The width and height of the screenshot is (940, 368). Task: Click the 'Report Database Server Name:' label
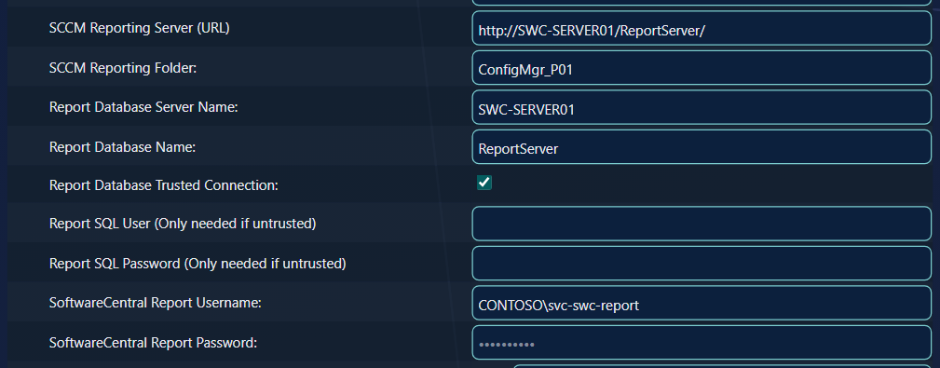tap(143, 107)
